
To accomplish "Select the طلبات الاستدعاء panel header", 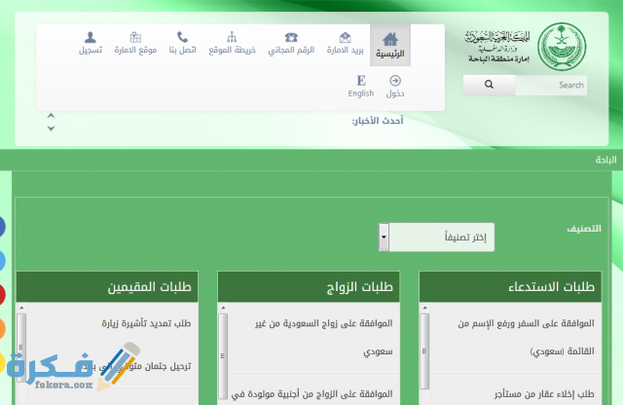I will click(510, 286).
